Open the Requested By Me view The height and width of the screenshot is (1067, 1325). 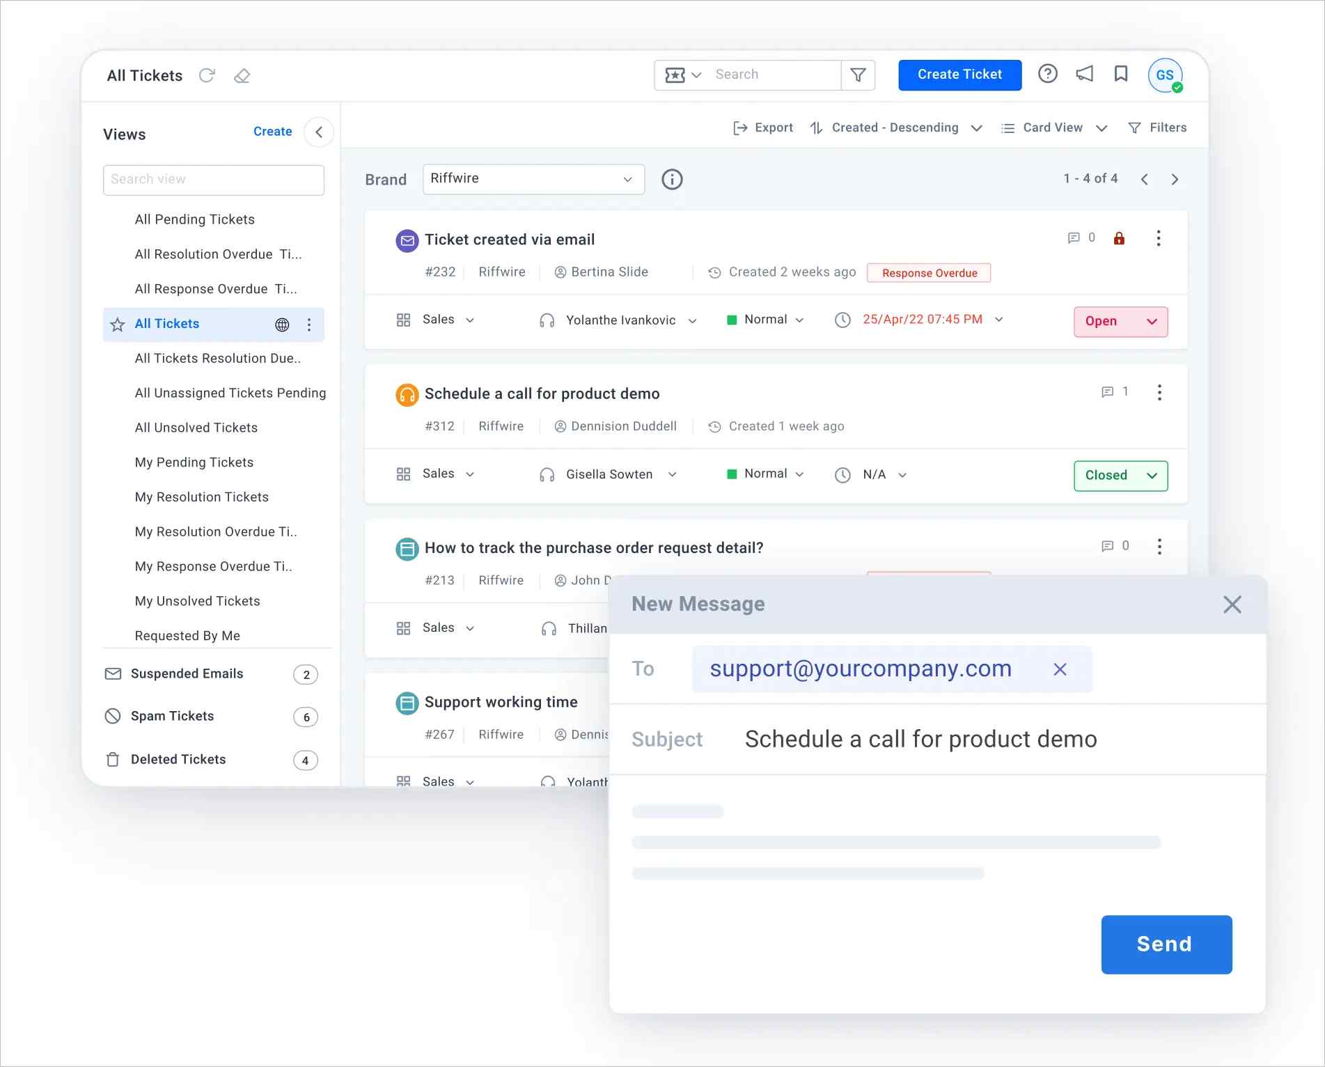187,636
